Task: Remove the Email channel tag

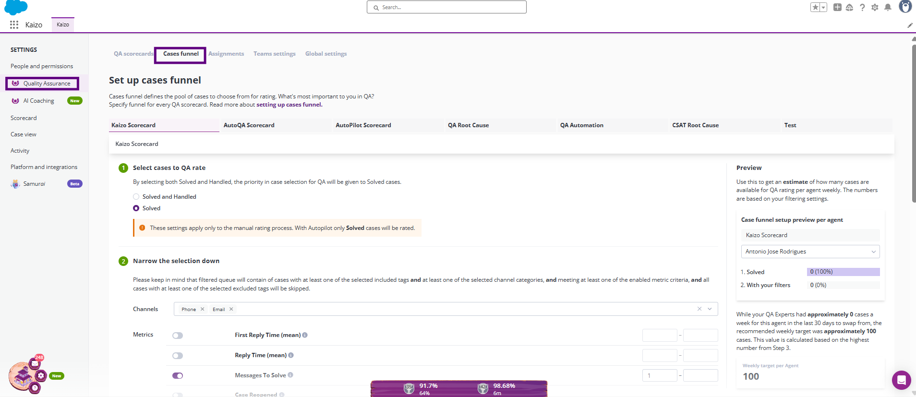Action: pos(231,309)
